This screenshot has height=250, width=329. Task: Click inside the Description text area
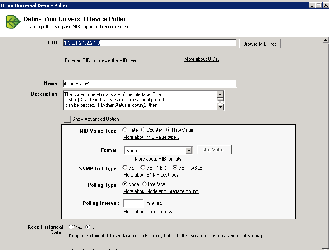coord(140,101)
